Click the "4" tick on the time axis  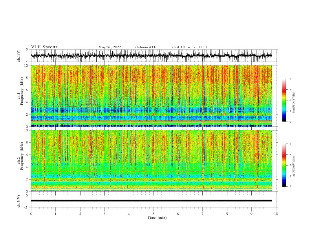click(129, 214)
